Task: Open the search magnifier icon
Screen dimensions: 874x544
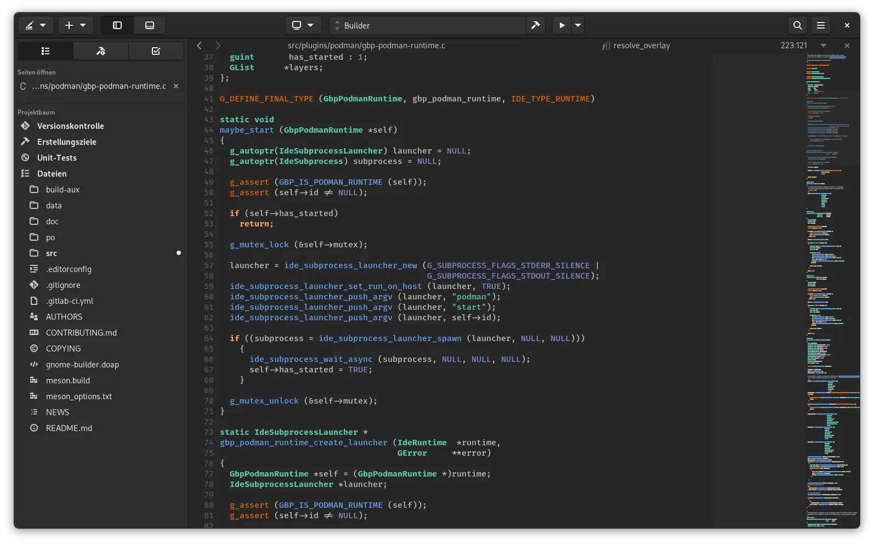Action: (x=798, y=25)
